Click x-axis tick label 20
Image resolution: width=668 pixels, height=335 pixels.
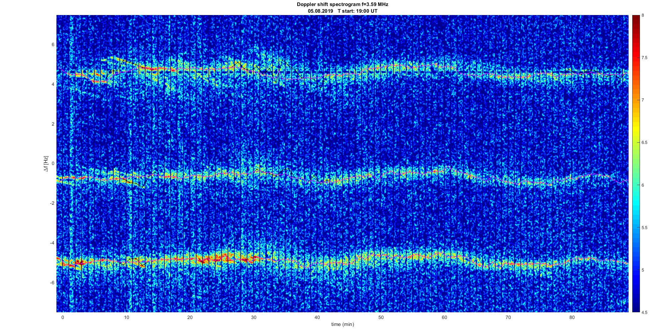(x=190, y=317)
